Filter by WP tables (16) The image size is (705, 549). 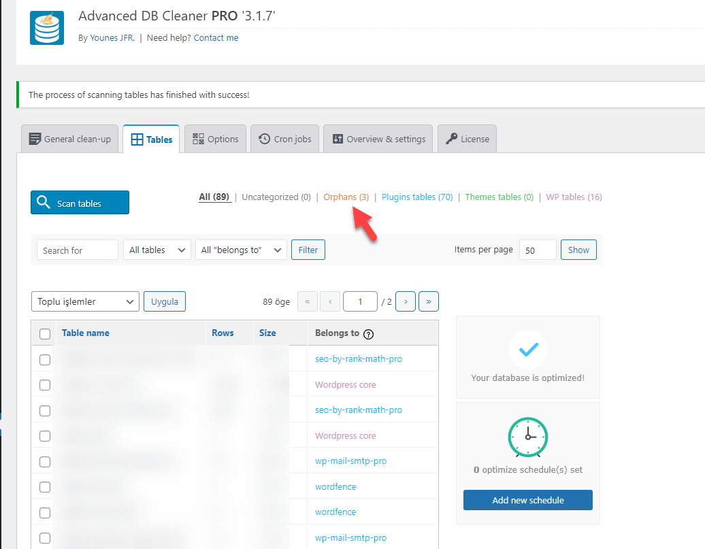coord(574,197)
